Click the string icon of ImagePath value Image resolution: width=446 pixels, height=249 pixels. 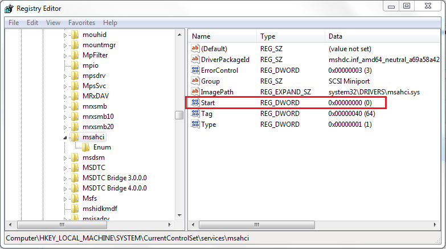195,92
